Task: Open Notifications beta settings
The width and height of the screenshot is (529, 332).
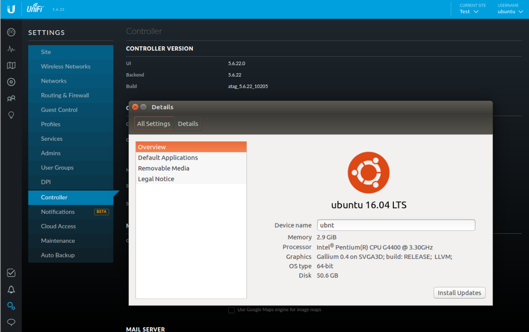Action: coord(71,212)
